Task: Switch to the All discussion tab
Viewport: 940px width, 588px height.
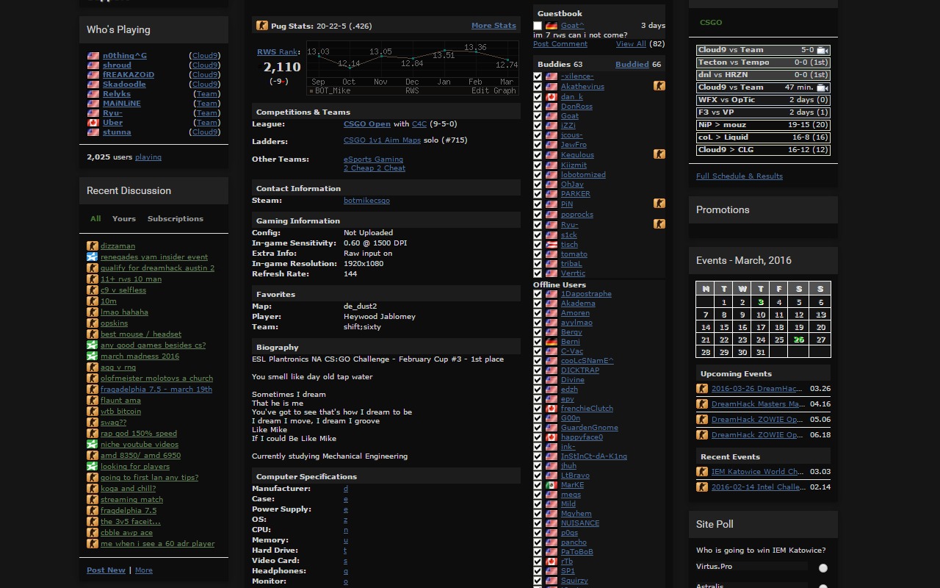Action: click(x=95, y=219)
